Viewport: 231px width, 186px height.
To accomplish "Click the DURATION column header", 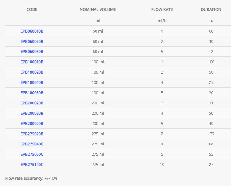I will [211, 9].
